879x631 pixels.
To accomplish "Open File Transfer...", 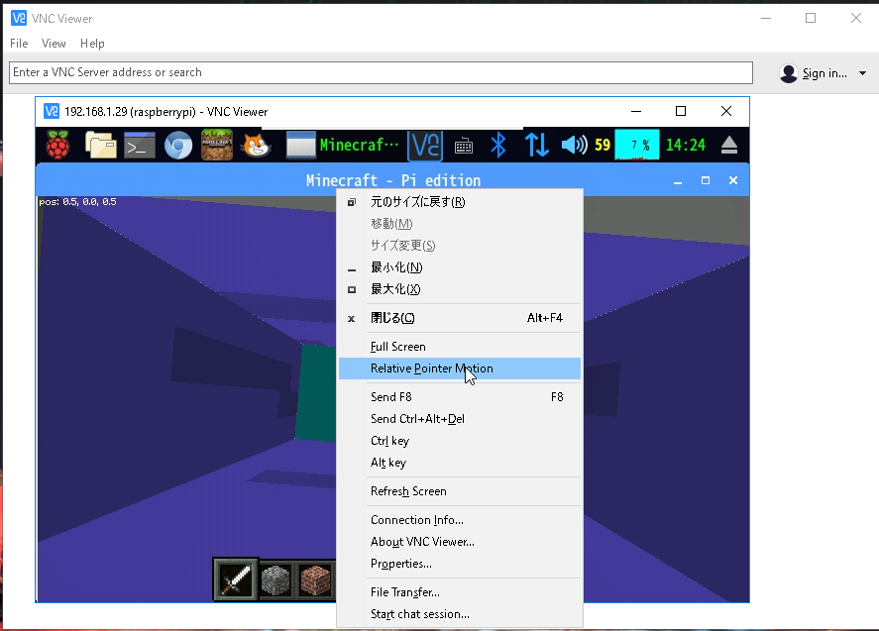I will point(460,591).
